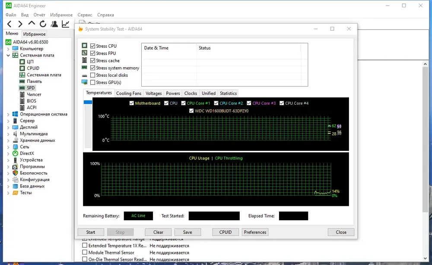The width and height of the screenshot is (432, 265).
Task: Collapse the Системная плата tree node
Action: pyautogui.click(x=8, y=55)
